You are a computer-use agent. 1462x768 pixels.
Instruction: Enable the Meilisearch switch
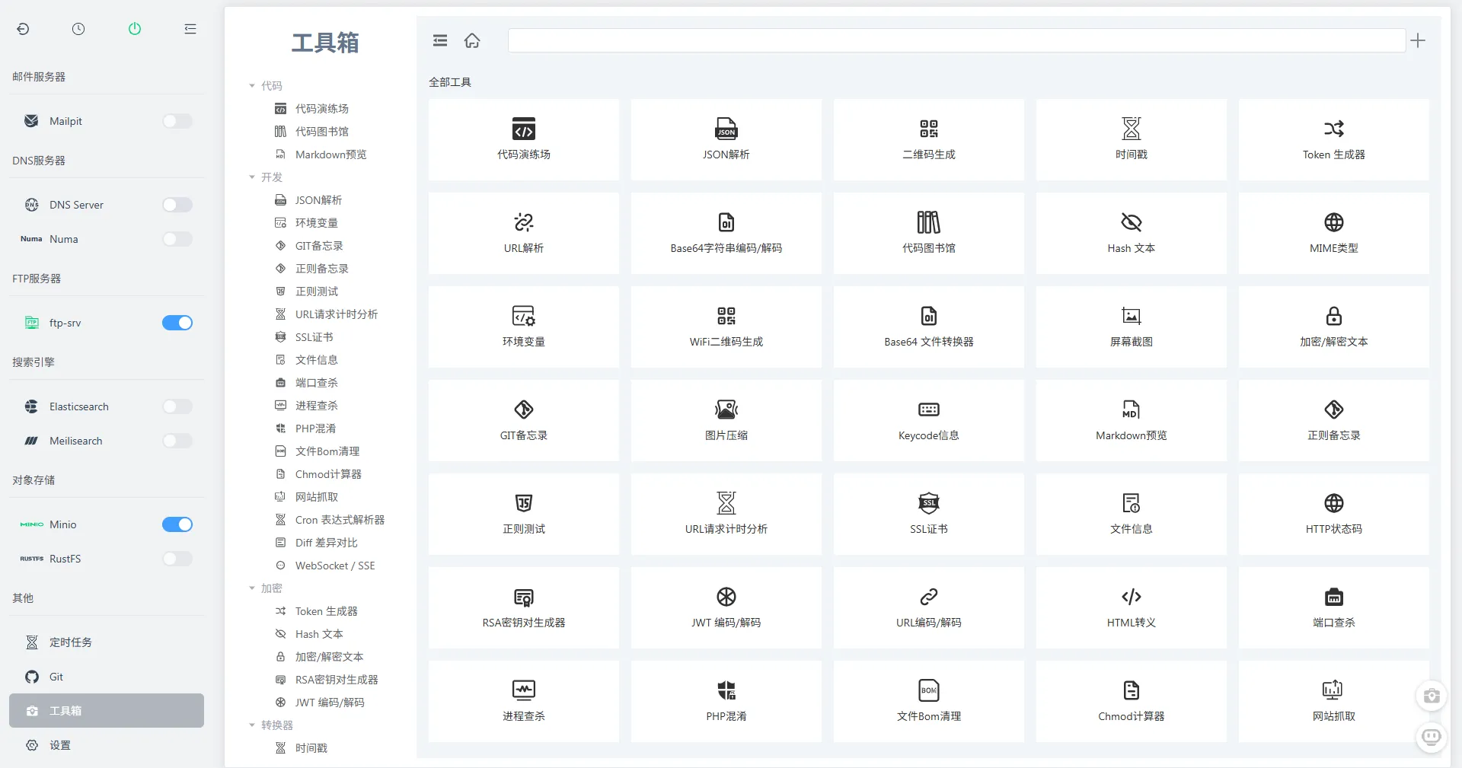pyautogui.click(x=177, y=441)
